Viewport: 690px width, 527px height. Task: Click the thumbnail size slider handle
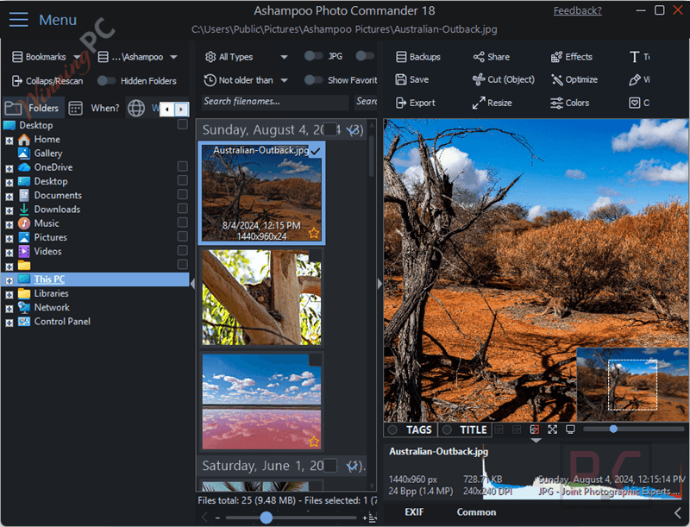(267, 518)
